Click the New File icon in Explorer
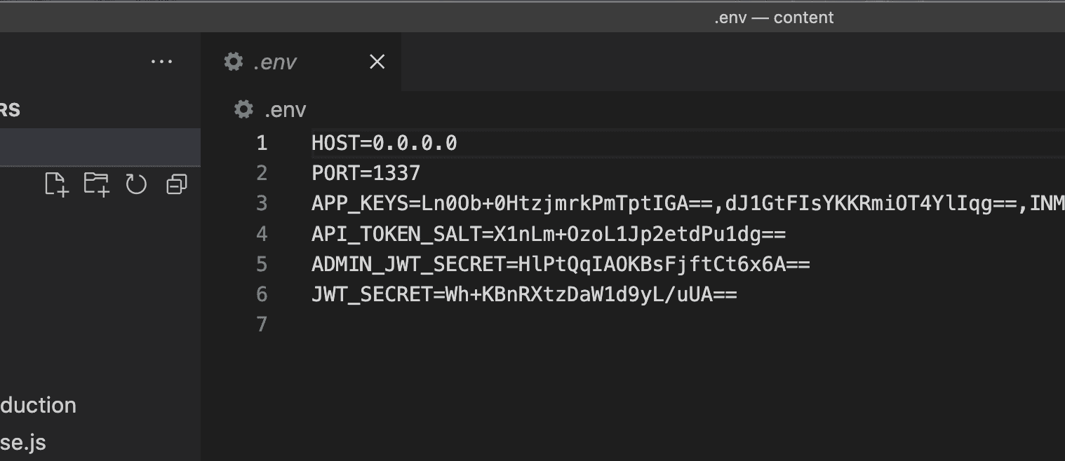 [x=56, y=184]
